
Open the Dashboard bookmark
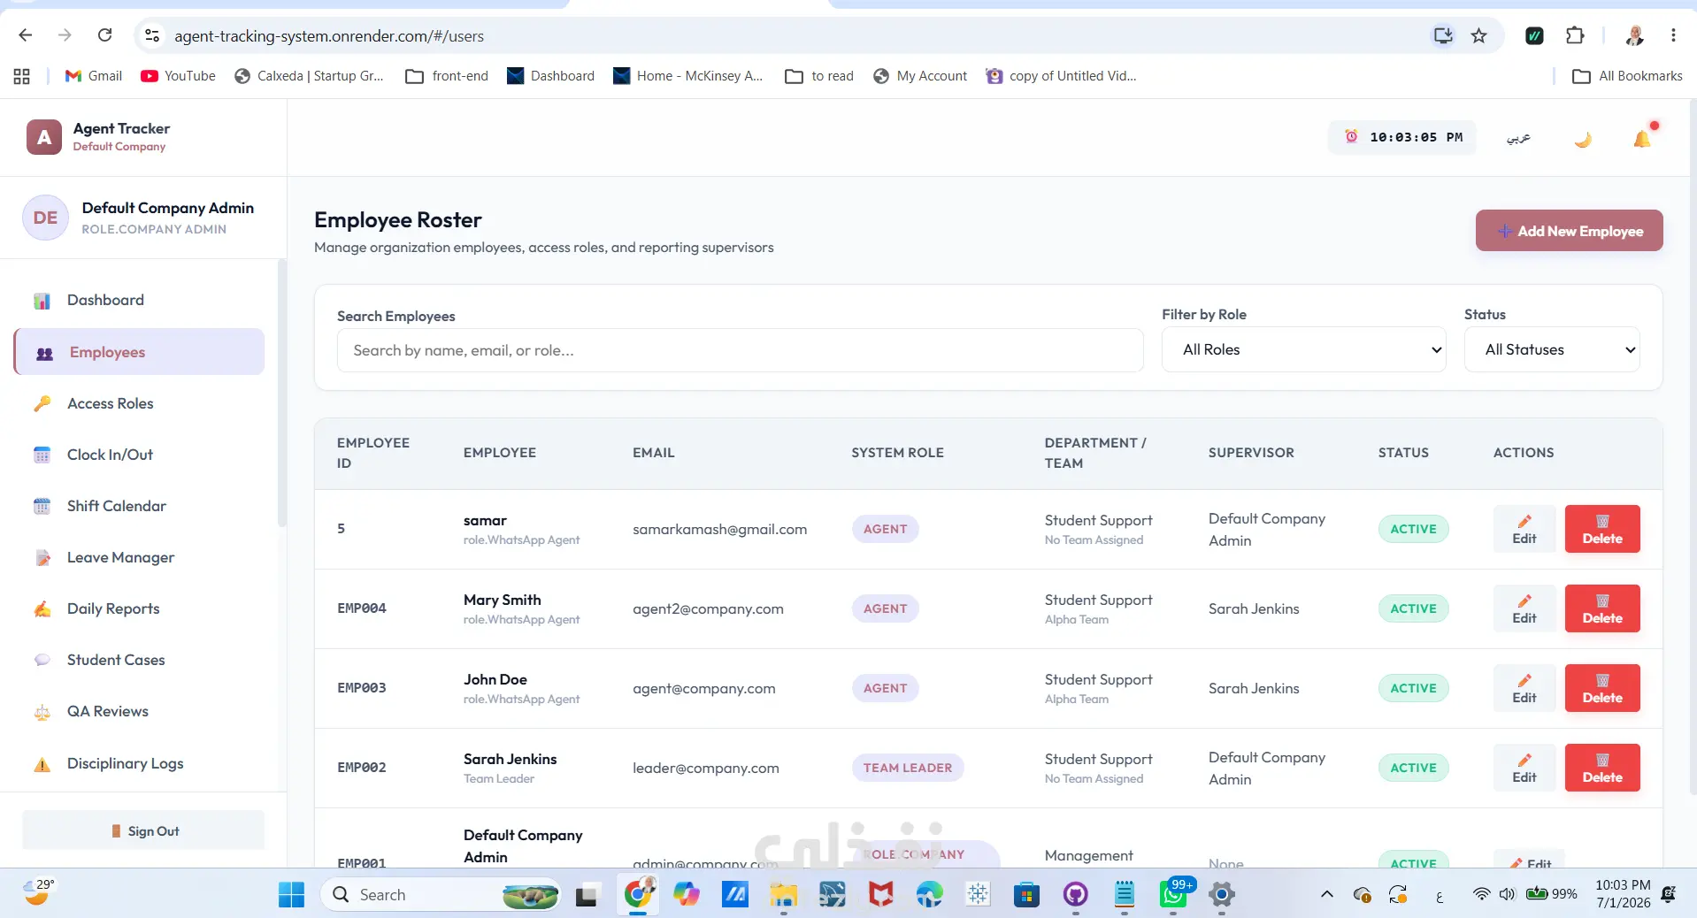pyautogui.click(x=550, y=76)
